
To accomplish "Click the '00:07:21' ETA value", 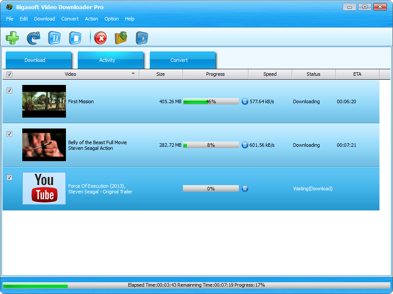I will (346, 145).
